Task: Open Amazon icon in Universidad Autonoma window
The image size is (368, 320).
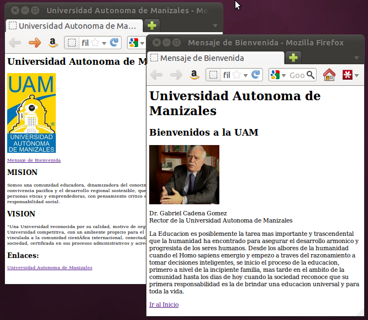Action: (53, 43)
